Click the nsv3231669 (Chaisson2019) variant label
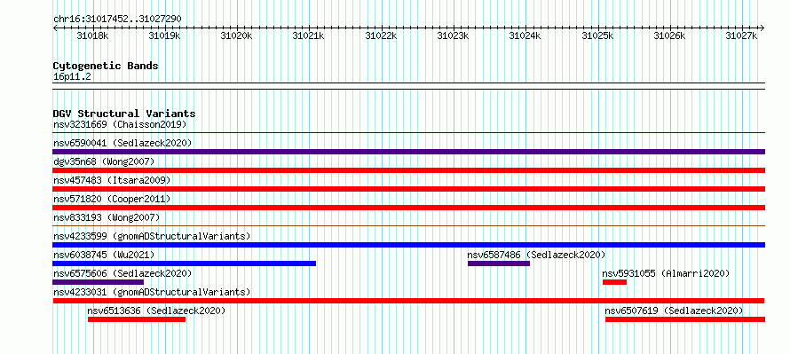This screenshot has width=790, height=354. coord(120,124)
